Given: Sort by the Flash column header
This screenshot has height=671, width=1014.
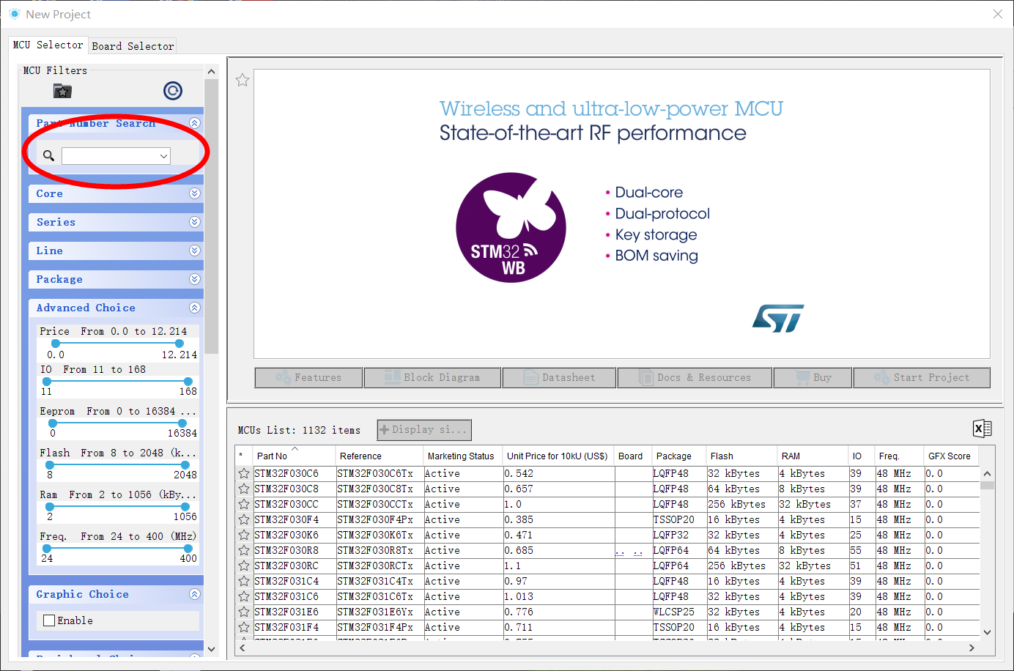Looking at the screenshot, I should [x=741, y=456].
